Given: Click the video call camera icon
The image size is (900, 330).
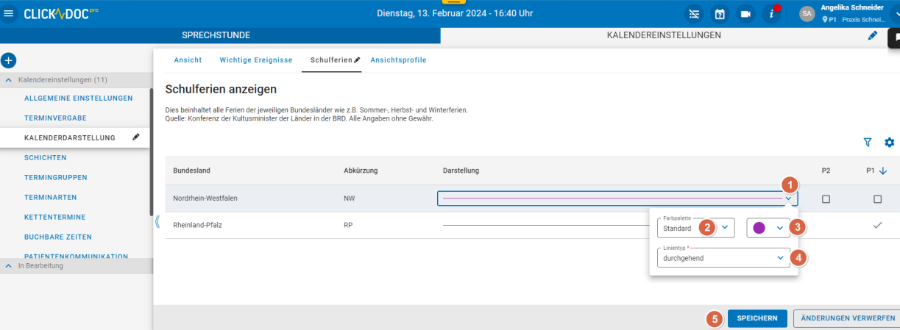Looking at the screenshot, I should [745, 14].
